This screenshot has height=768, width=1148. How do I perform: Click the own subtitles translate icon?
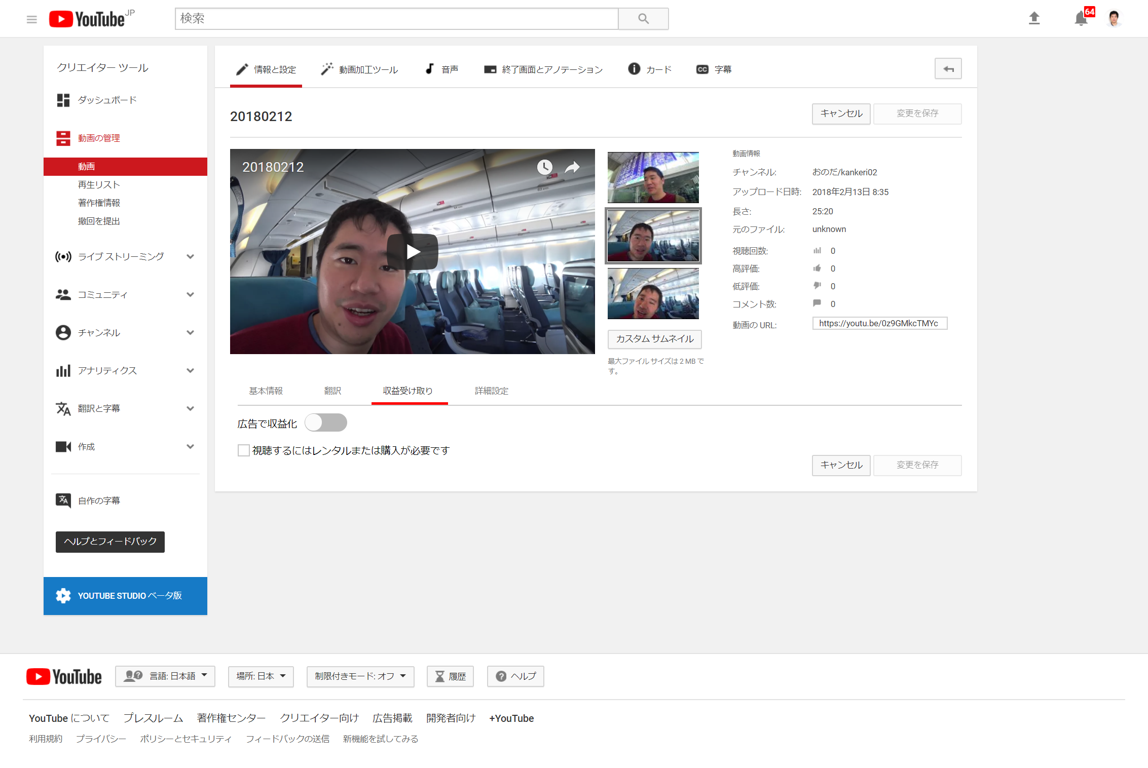click(x=63, y=501)
